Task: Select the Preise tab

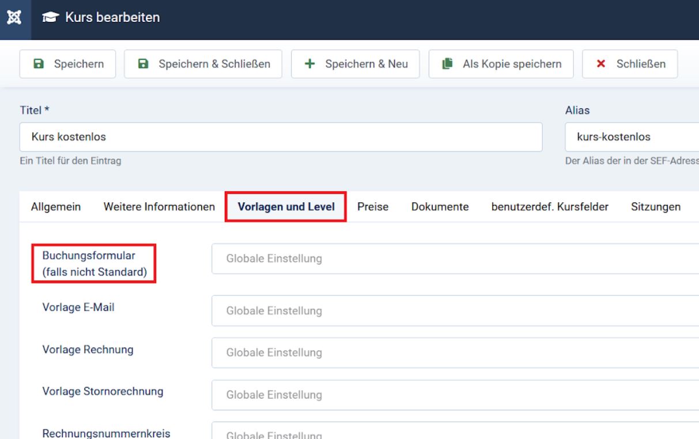Action: coord(372,207)
